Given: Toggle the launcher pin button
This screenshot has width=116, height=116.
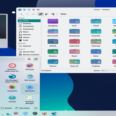Looking at the screenshot, I should [36, 59].
